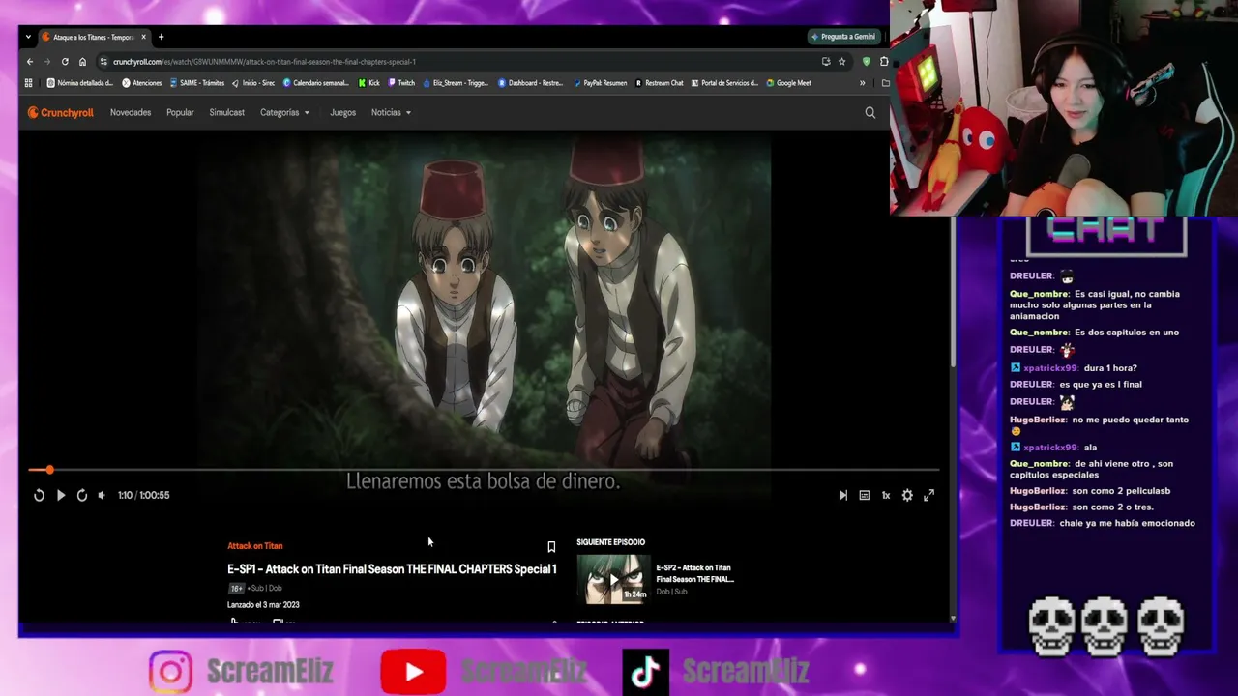Open the Simulcast menu item
Viewport: 1238px width, 696px height.
point(227,113)
